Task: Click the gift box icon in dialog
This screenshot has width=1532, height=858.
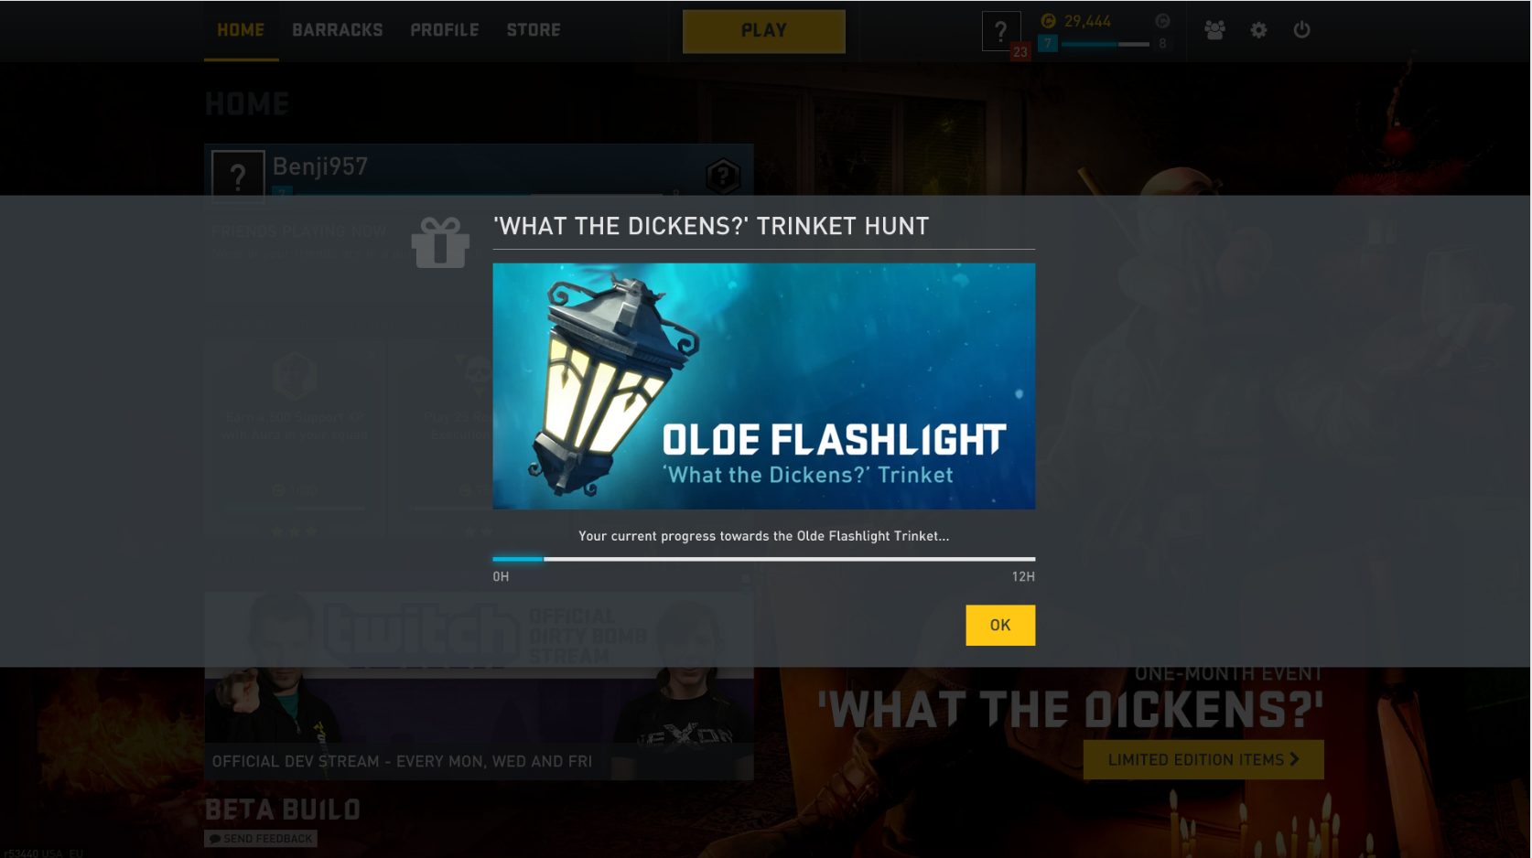Action: (x=440, y=242)
